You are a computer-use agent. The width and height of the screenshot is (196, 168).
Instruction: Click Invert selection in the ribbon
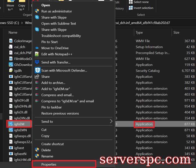pyautogui.click(x=143, y=8)
